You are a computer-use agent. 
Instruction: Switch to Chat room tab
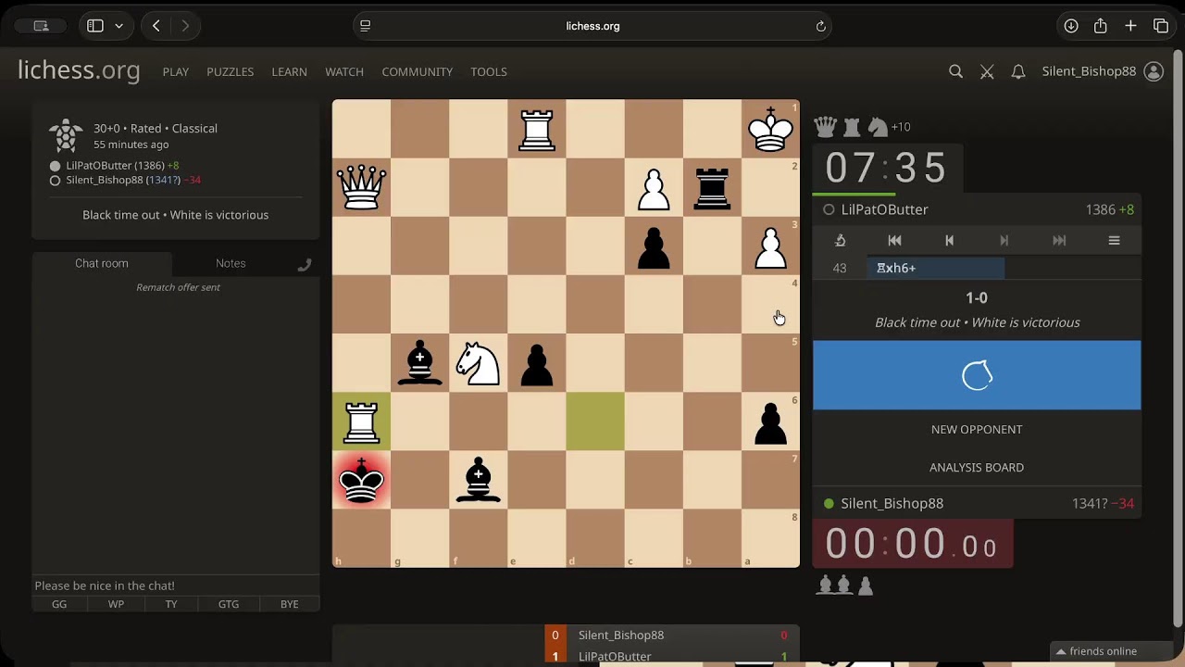[x=102, y=263]
